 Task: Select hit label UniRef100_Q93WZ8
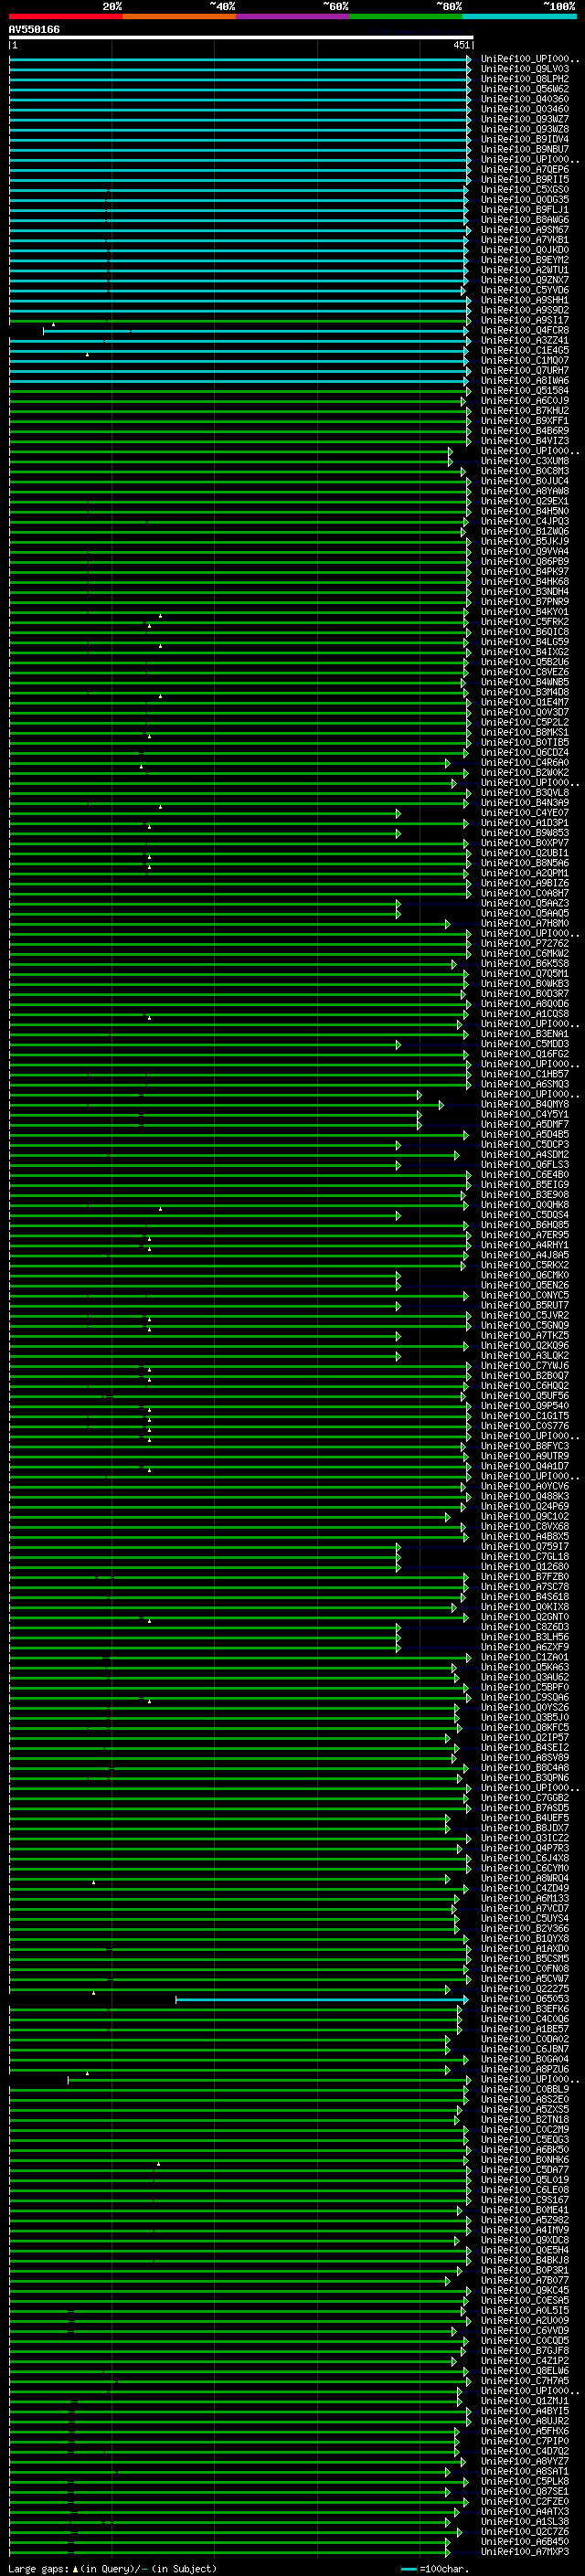click(x=525, y=129)
